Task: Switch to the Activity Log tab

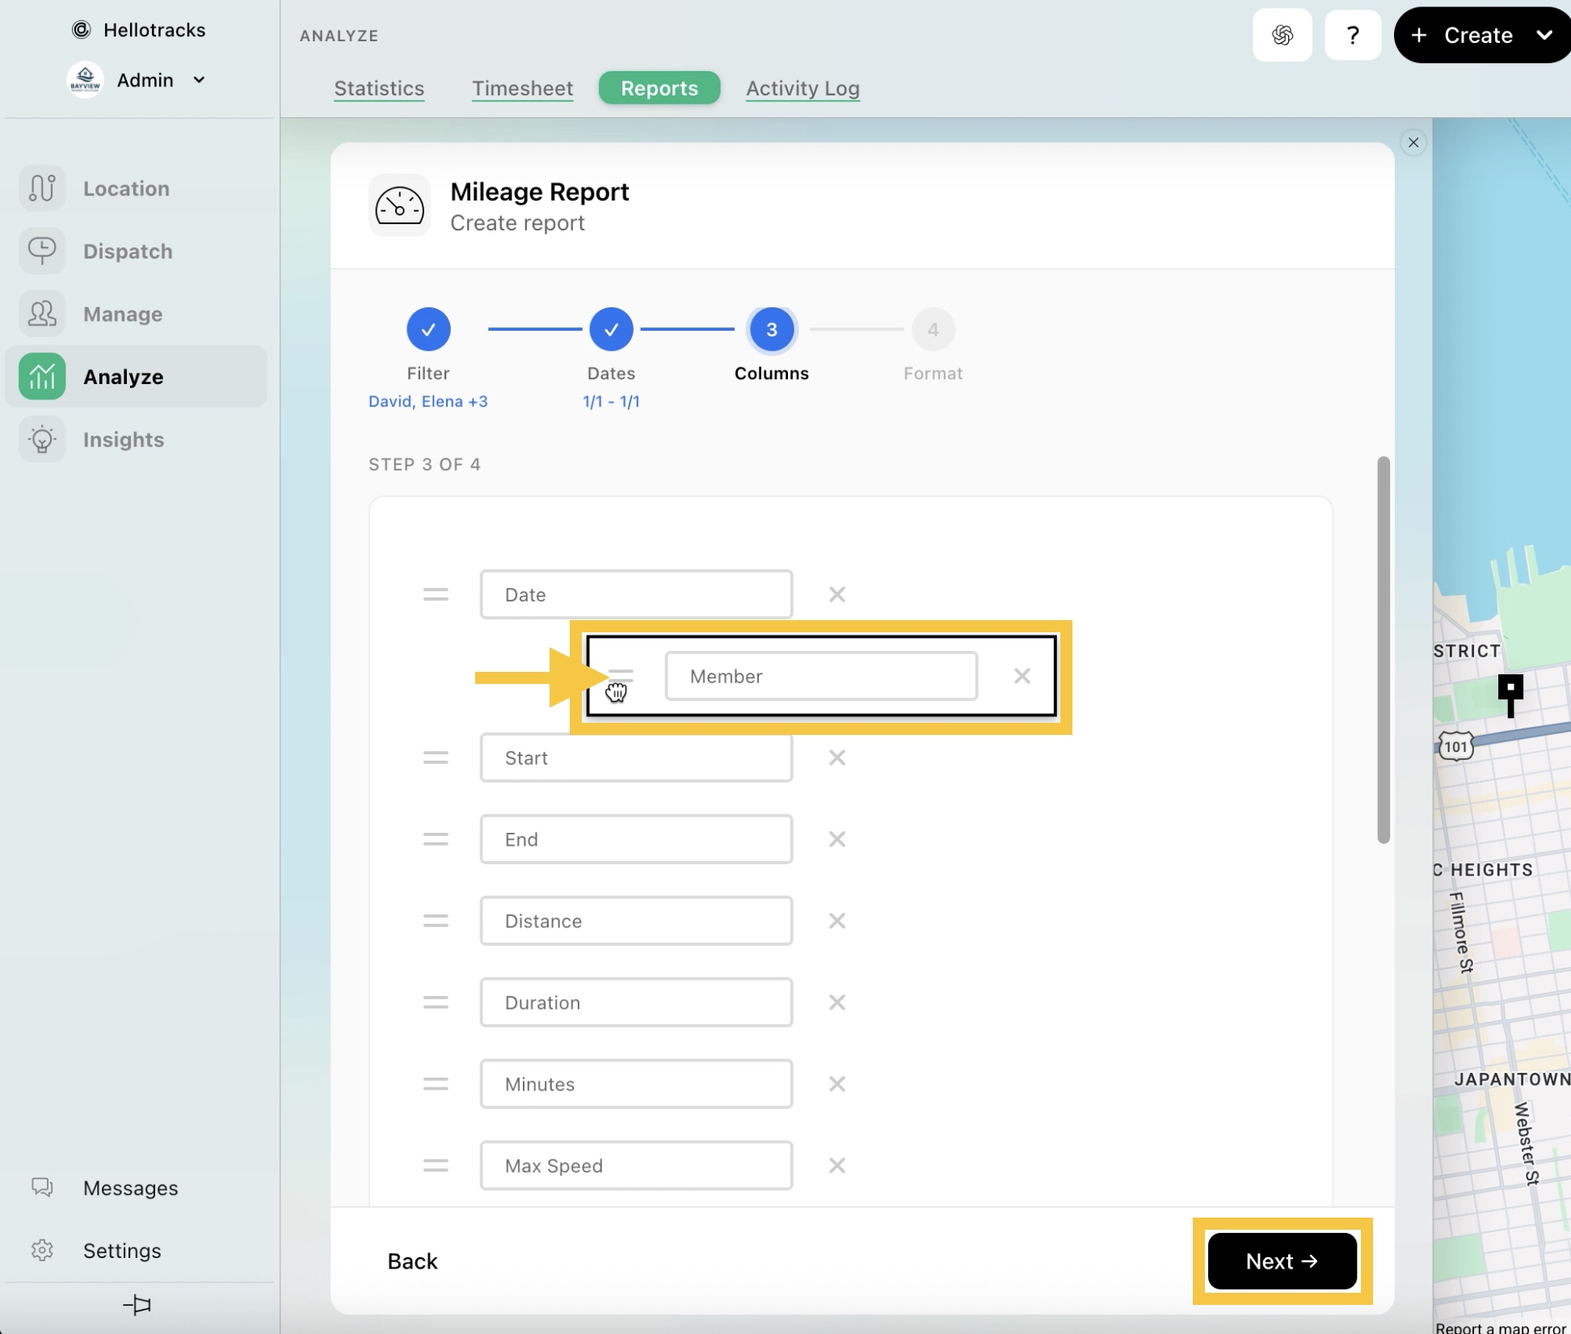Action: click(802, 88)
